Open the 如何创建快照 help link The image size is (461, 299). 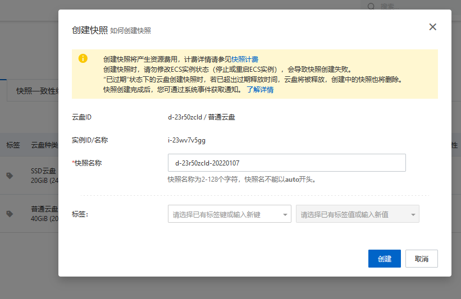tap(130, 30)
